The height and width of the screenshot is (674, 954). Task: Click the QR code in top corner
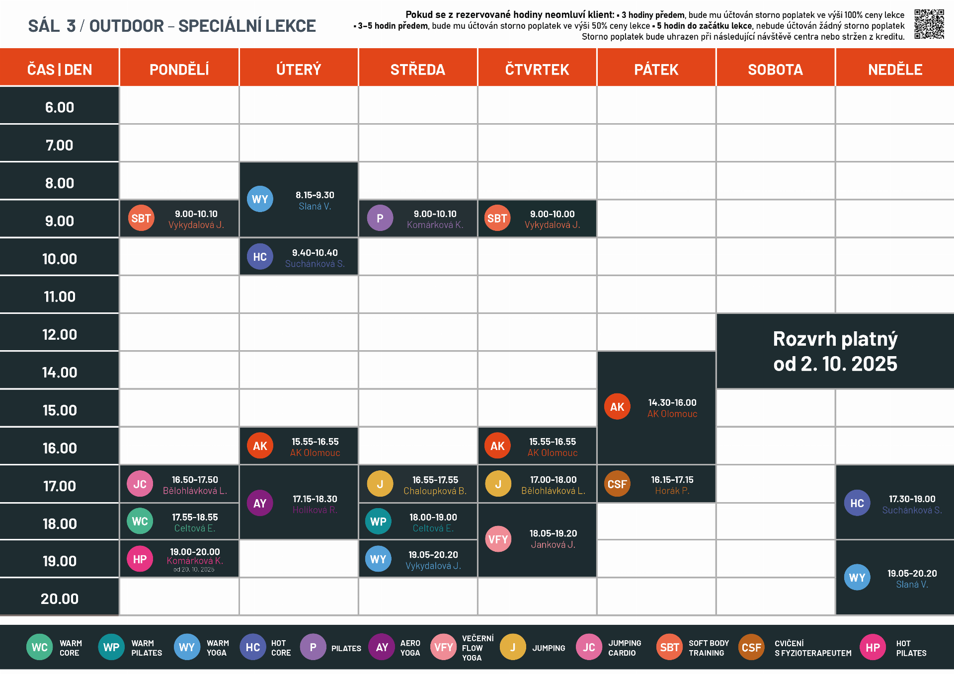929,24
